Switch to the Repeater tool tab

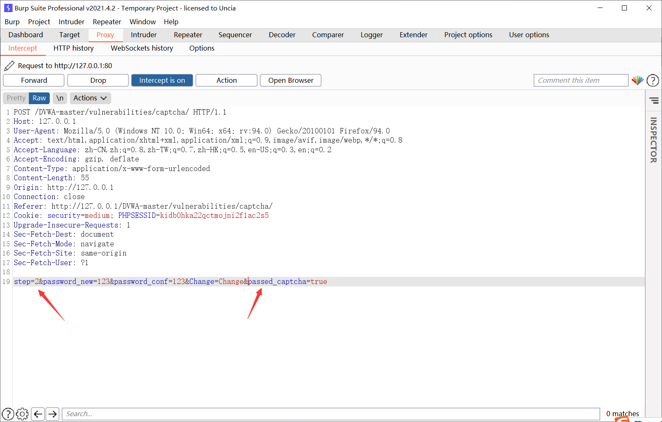point(188,35)
